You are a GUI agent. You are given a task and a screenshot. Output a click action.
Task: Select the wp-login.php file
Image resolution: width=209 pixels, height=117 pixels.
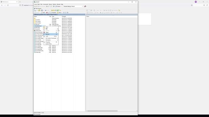click(38, 45)
